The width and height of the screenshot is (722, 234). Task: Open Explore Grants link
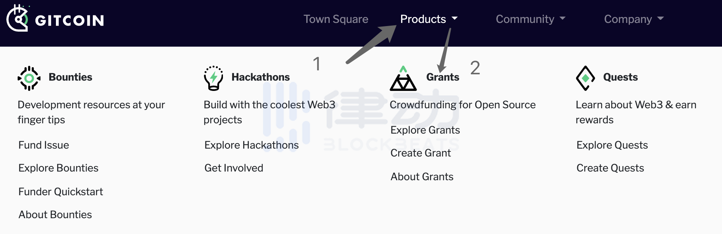point(425,130)
